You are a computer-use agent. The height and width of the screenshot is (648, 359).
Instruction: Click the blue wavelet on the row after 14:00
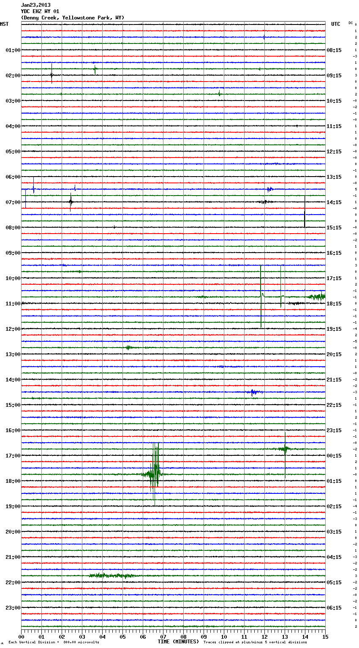pyautogui.click(x=253, y=392)
